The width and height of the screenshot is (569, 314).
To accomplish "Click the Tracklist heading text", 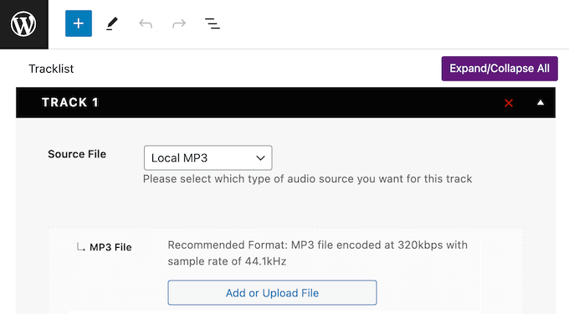I will click(51, 69).
